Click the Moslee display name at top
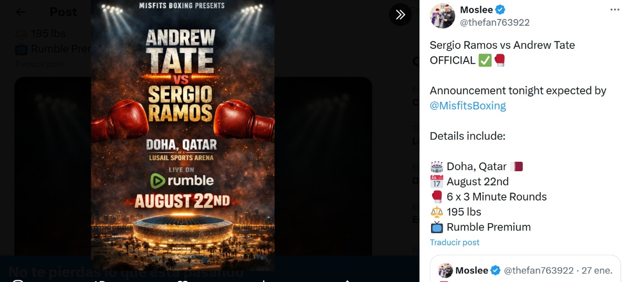This screenshot has height=282, width=630. click(477, 9)
